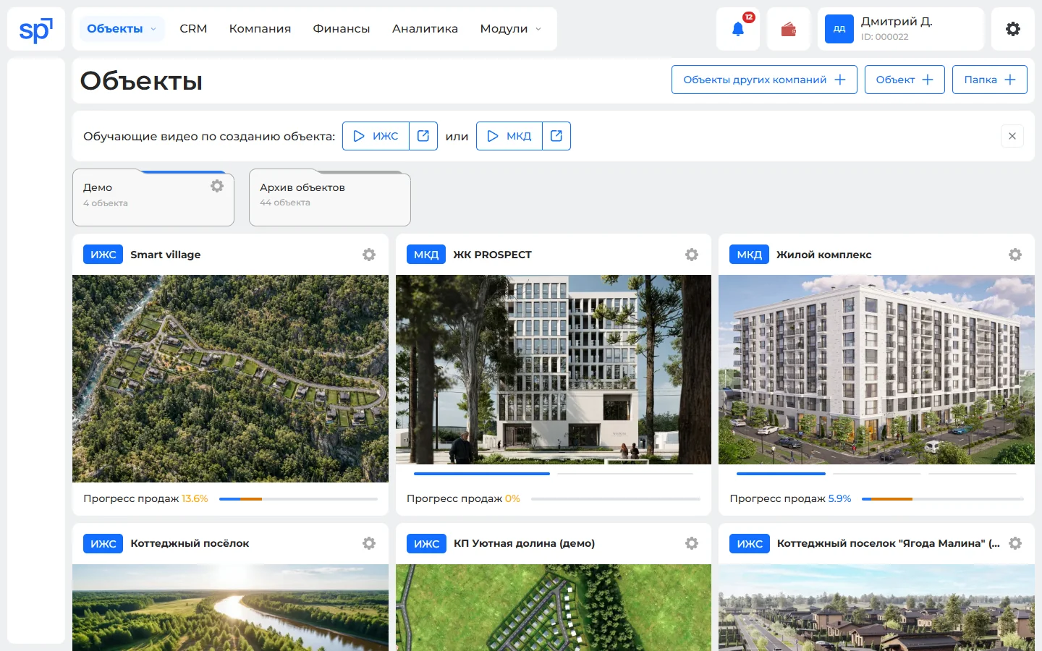Add a new Объект
Viewport: 1042px width, 651px height.
coord(905,80)
